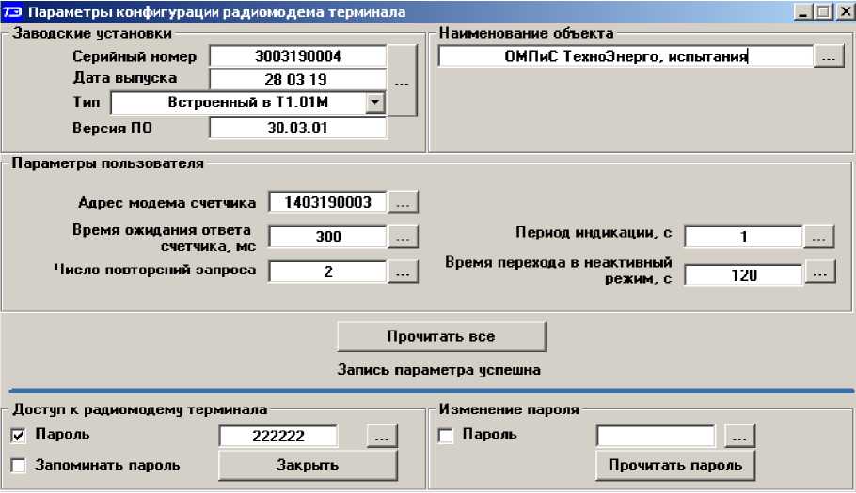Click ellipsis button in Изменение пароля section

point(740,436)
